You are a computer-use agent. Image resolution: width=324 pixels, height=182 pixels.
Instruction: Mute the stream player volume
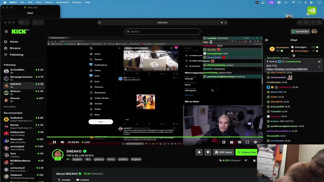point(63,142)
